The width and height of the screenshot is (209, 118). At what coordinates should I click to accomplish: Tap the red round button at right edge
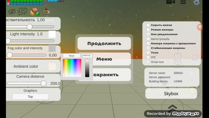point(200,27)
